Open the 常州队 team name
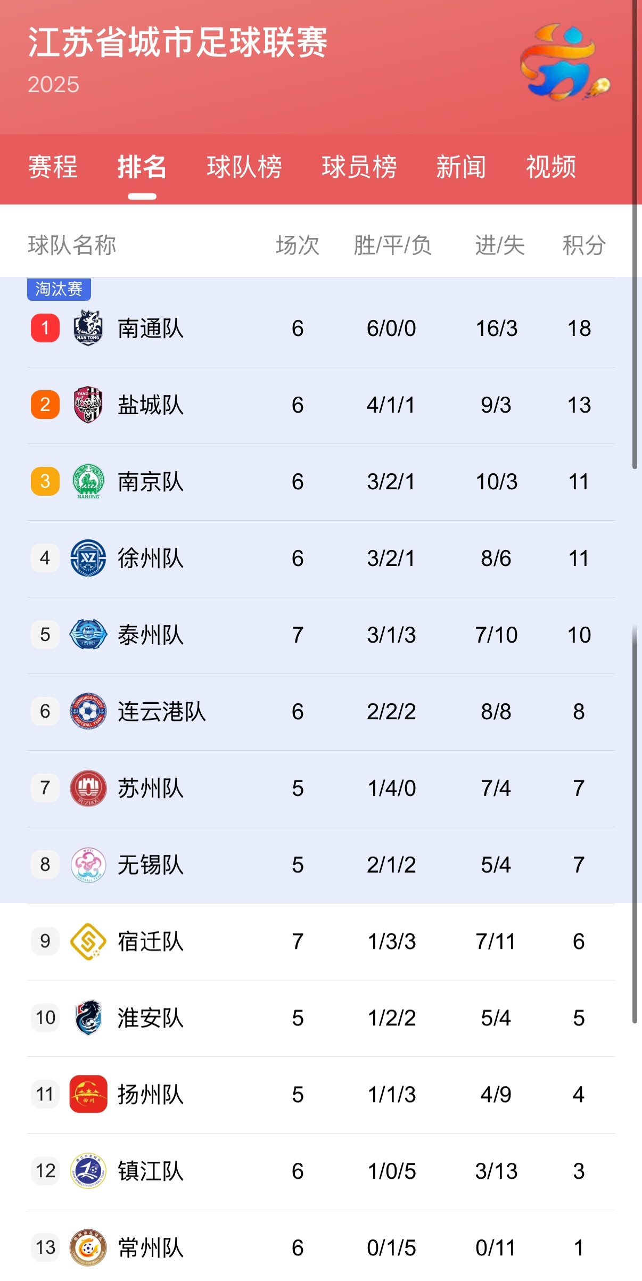This screenshot has width=642, height=1281. pyautogui.click(x=151, y=1247)
